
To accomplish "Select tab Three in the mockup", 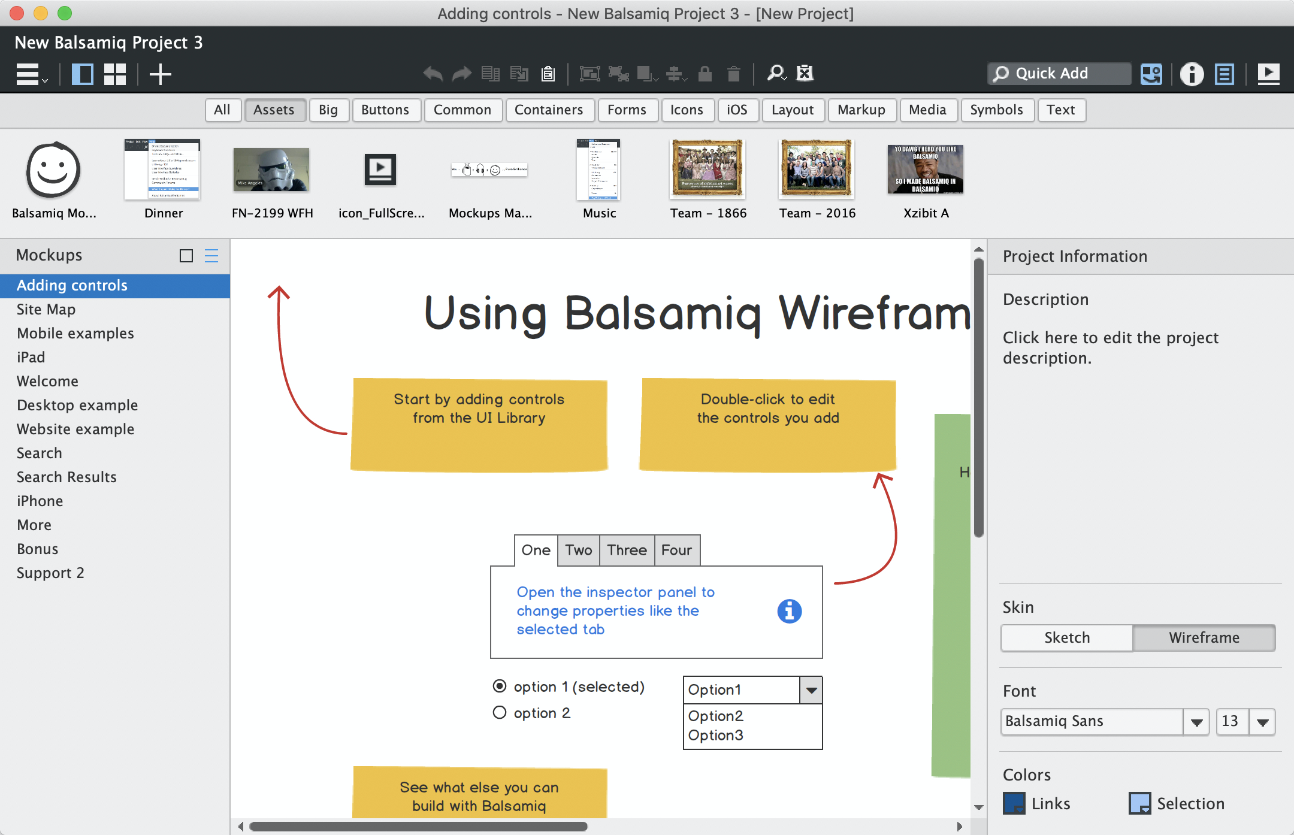I will pos(627,550).
